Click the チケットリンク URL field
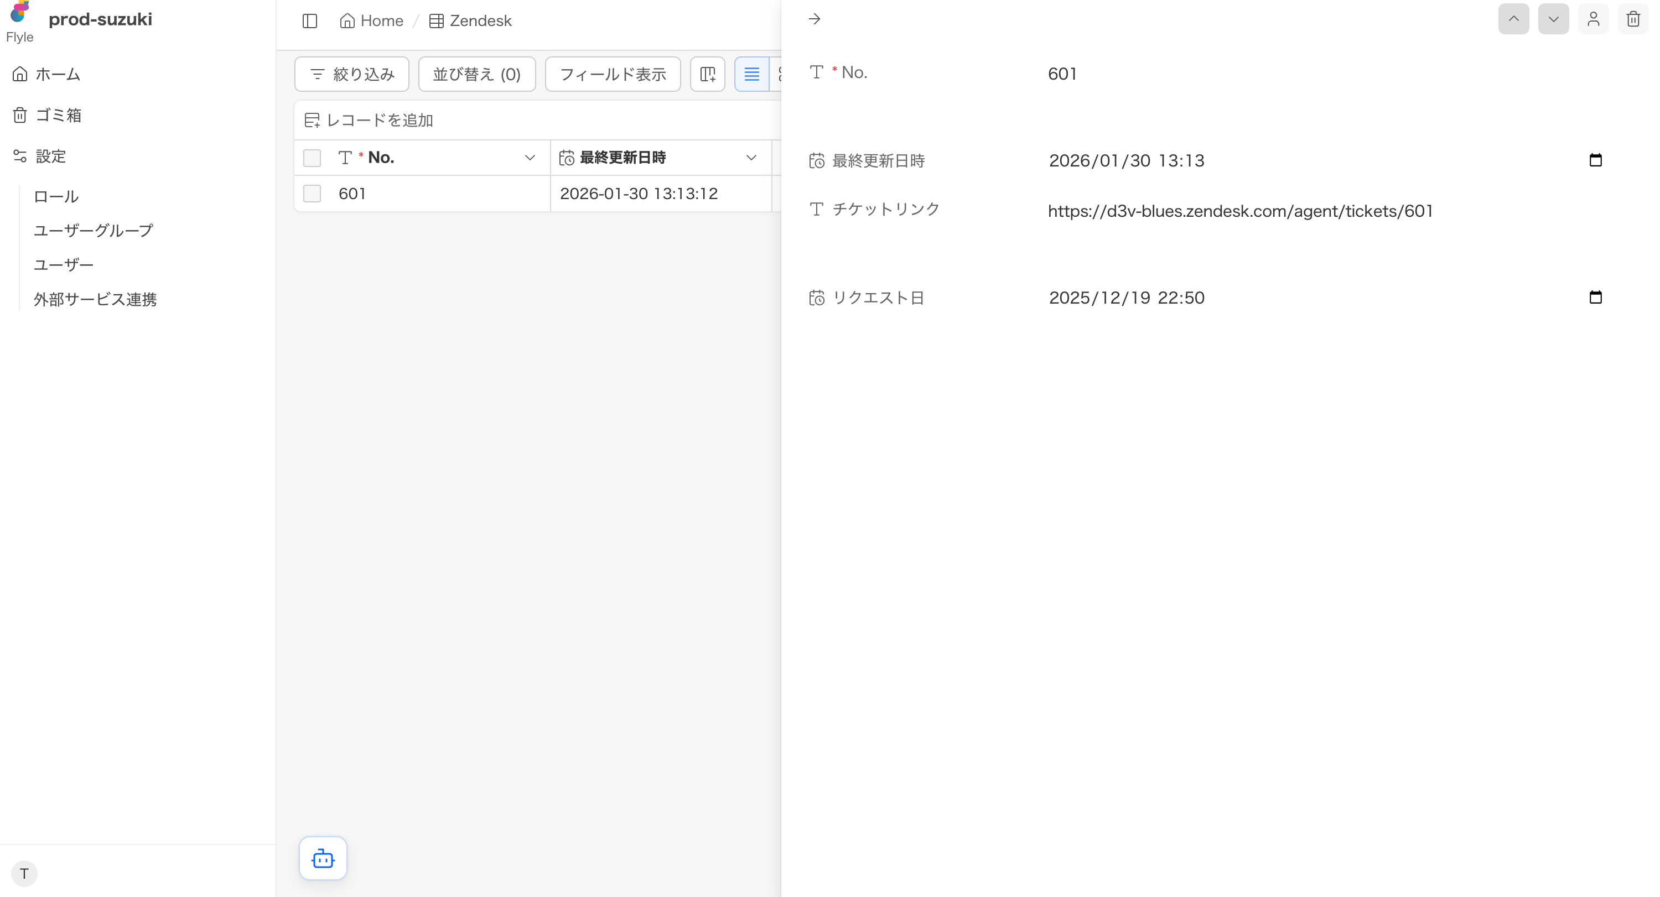Image resolution: width=1660 pixels, height=897 pixels. (1240, 211)
